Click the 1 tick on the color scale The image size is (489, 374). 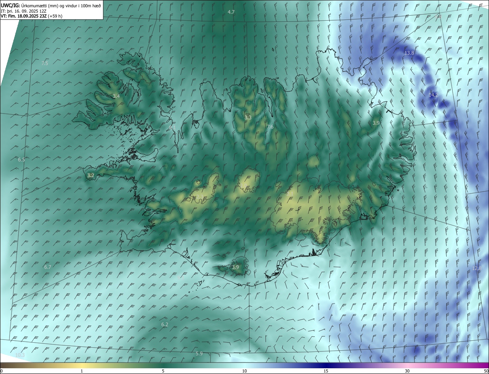[82, 371]
